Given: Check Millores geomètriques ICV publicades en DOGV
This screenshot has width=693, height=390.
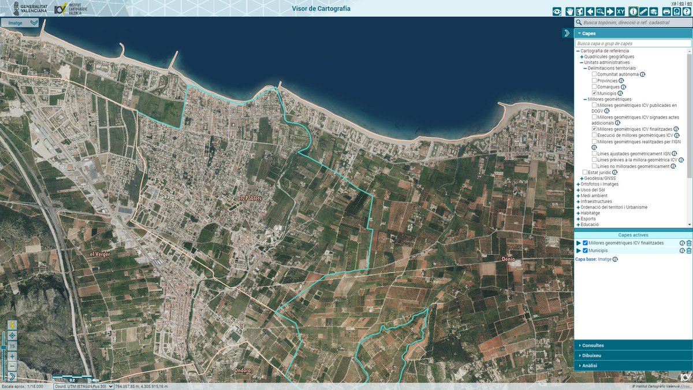Looking at the screenshot, I should click(594, 105).
